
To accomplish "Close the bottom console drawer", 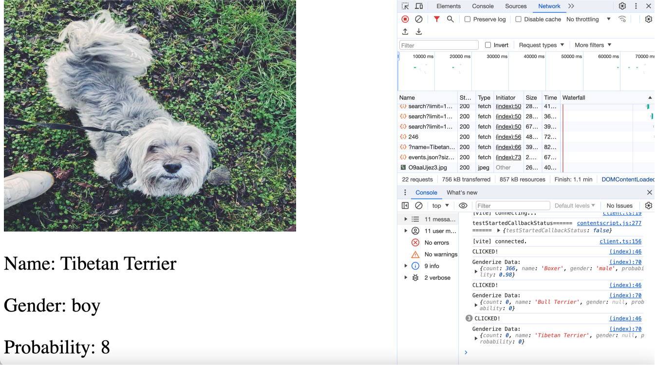I will click(649, 193).
